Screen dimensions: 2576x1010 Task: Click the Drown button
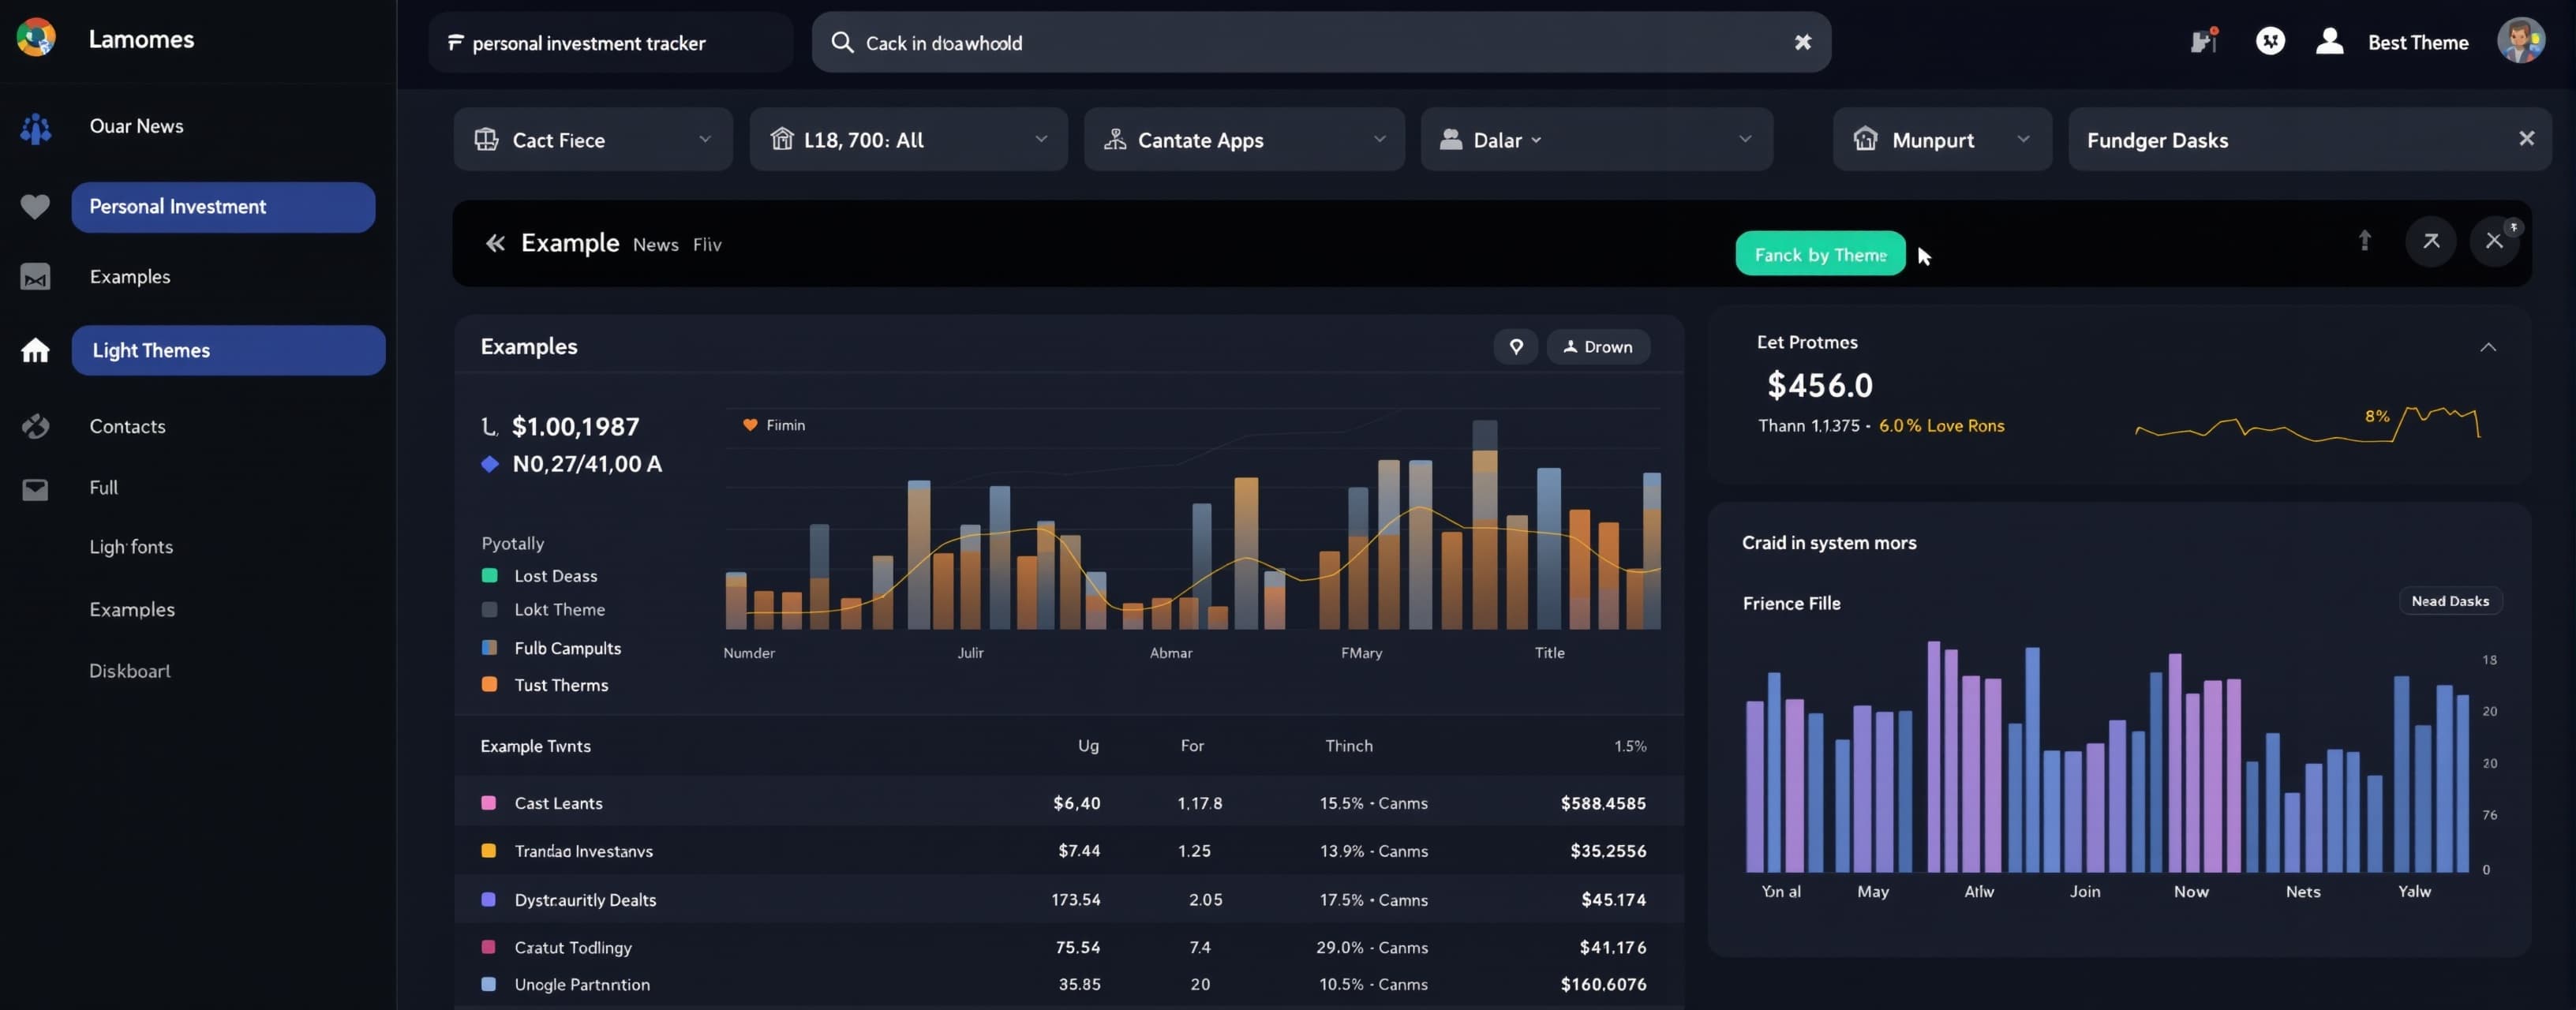pyautogui.click(x=1598, y=346)
